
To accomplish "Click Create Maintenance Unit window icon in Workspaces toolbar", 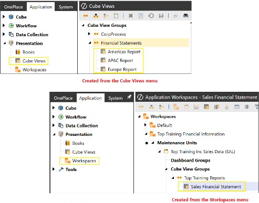I will click(187, 107).
